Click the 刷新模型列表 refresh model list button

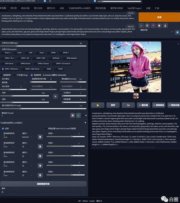[x=43, y=184]
